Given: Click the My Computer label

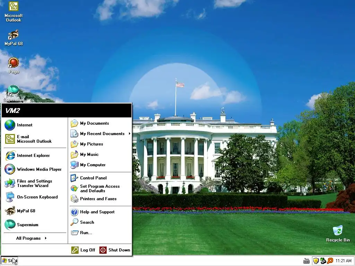Looking at the screenshot, I should point(93,165).
